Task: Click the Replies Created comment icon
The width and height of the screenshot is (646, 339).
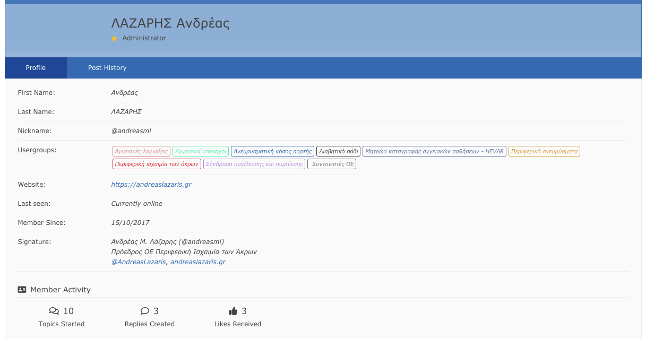Action: point(145,311)
